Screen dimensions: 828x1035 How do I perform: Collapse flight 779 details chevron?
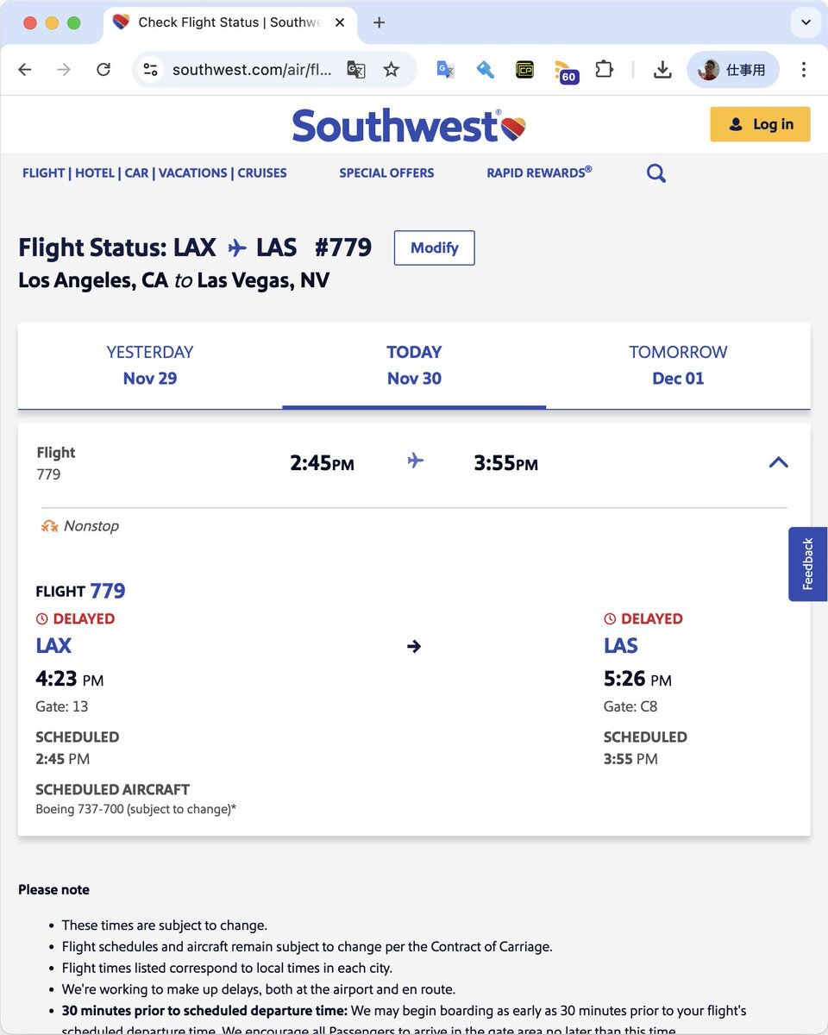[x=778, y=462]
